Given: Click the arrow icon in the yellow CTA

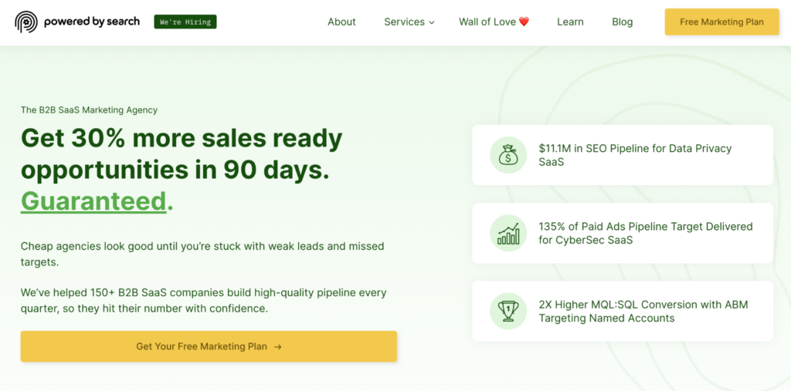Looking at the screenshot, I should click(x=277, y=347).
